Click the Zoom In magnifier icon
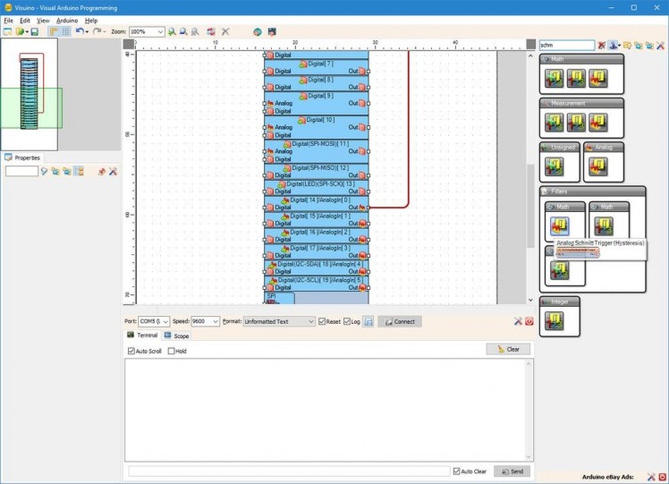669x484 pixels. click(173, 31)
